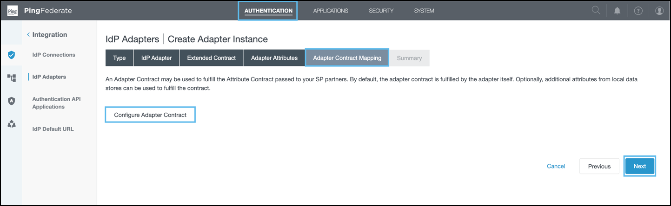The image size is (671, 206).
Task: Select the blue shield checkmark sidebar icon
Action: pos(12,55)
